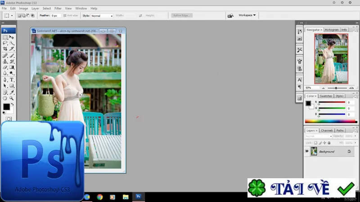
Task: Reset to default foreground and background colors
Action: point(4,113)
